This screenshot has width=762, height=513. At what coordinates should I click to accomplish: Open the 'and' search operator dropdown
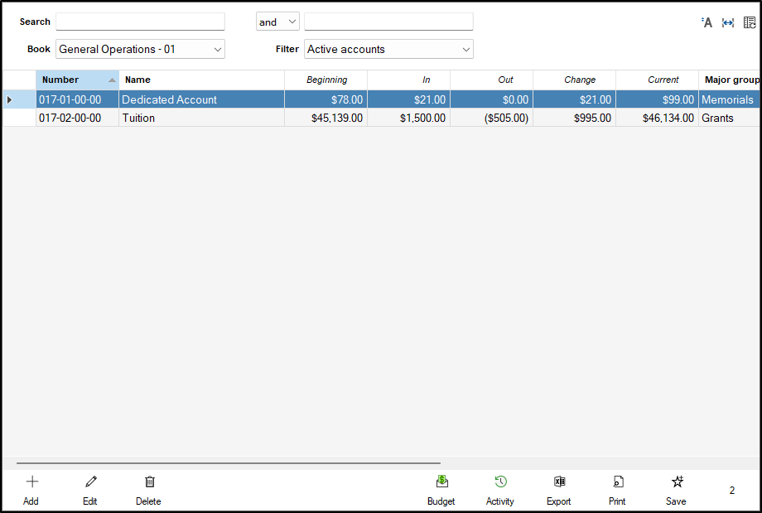[x=292, y=22]
